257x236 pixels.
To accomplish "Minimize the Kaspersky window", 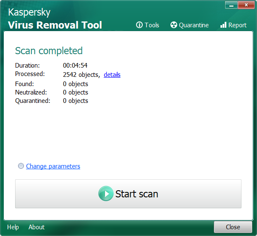I will pyautogui.click(x=231, y=5).
